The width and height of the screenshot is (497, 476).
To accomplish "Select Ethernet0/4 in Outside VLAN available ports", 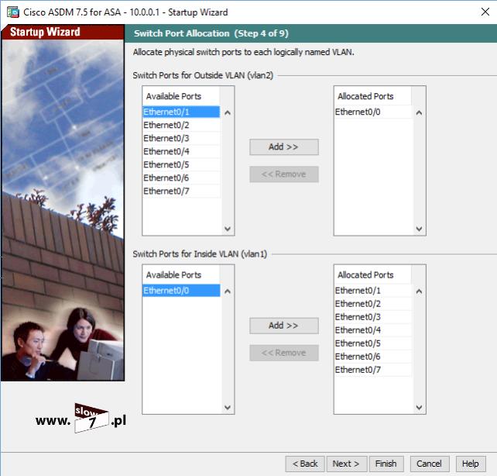I will click(181, 151).
